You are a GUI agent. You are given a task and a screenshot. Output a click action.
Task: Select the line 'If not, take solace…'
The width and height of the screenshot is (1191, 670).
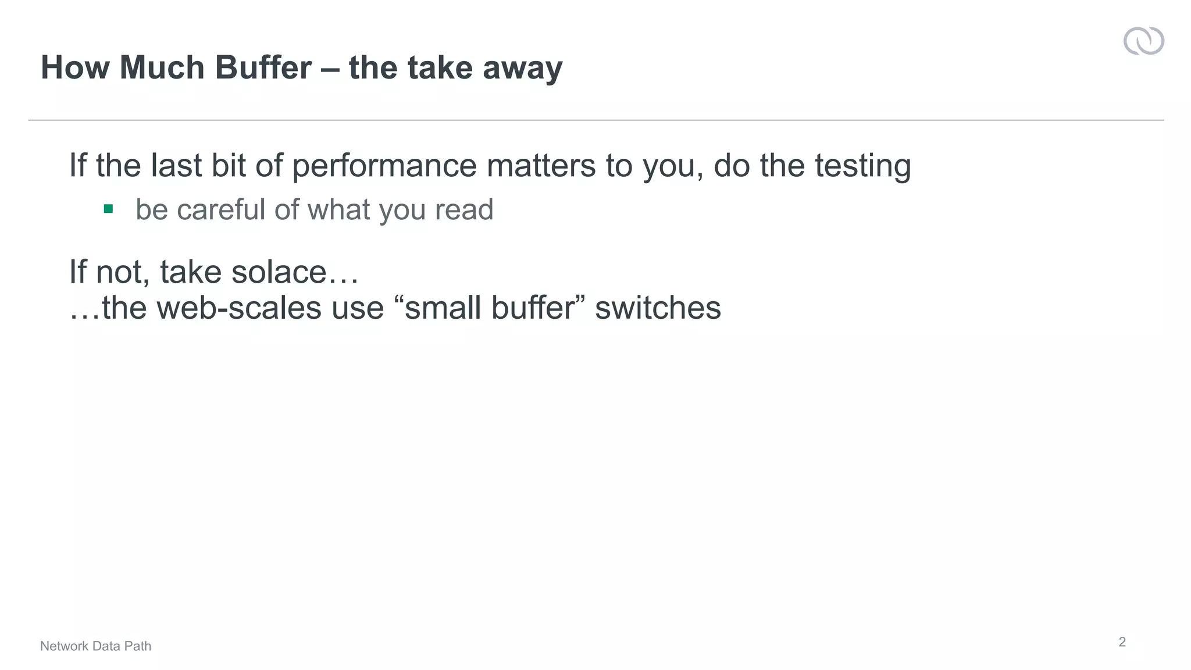point(214,272)
